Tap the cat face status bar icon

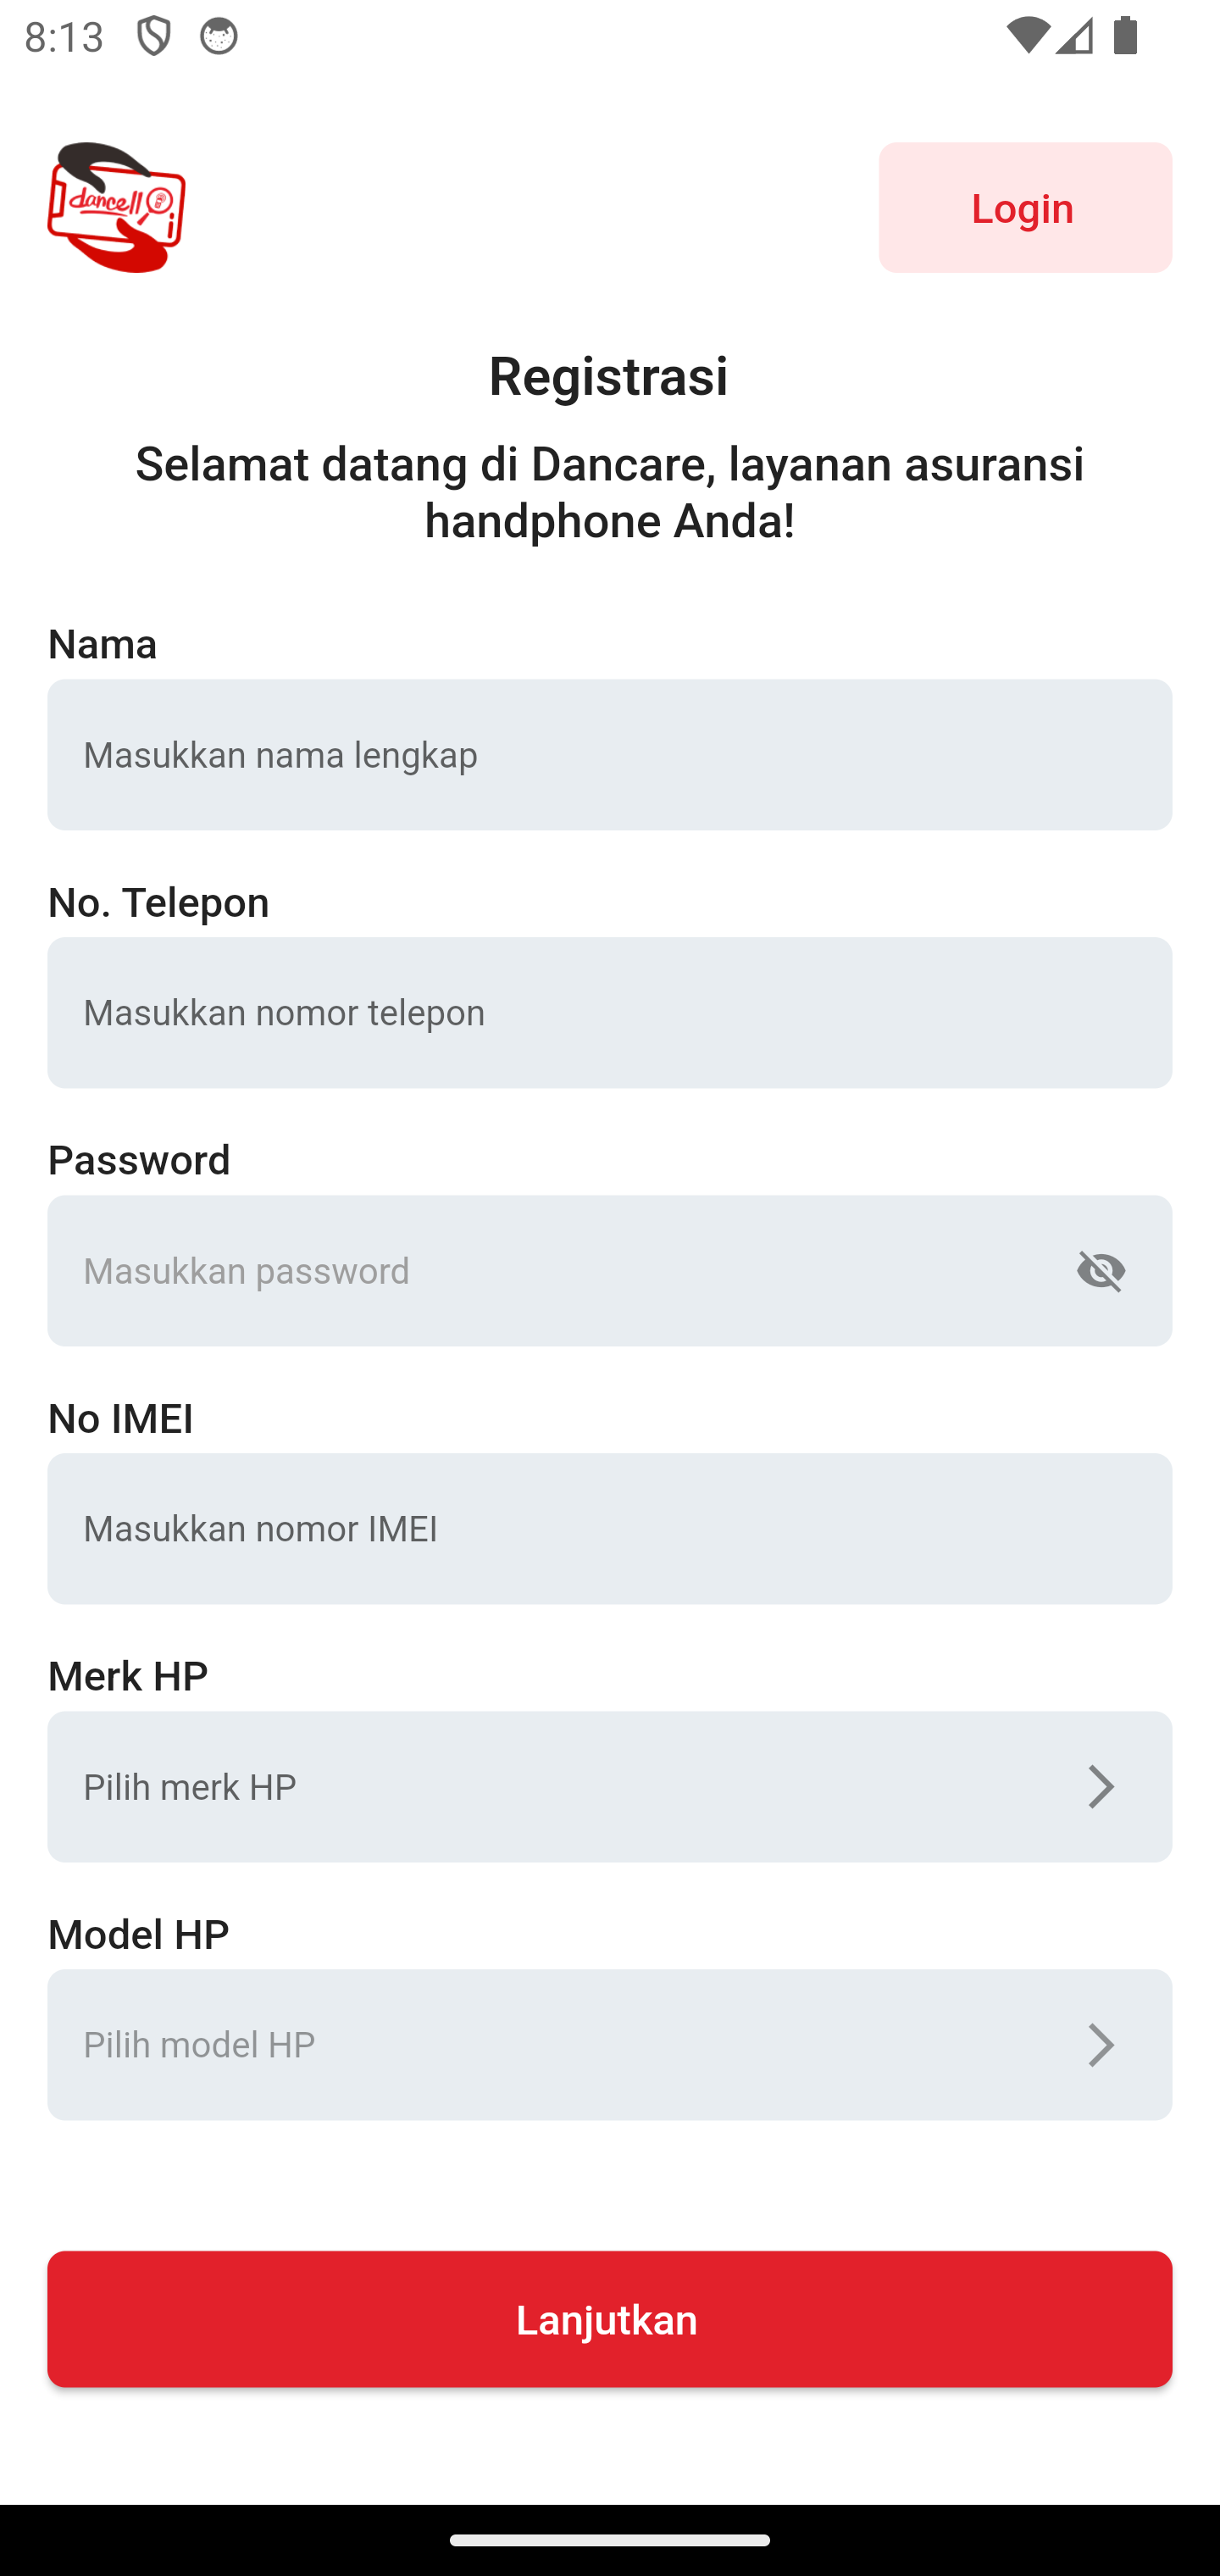click(218, 37)
